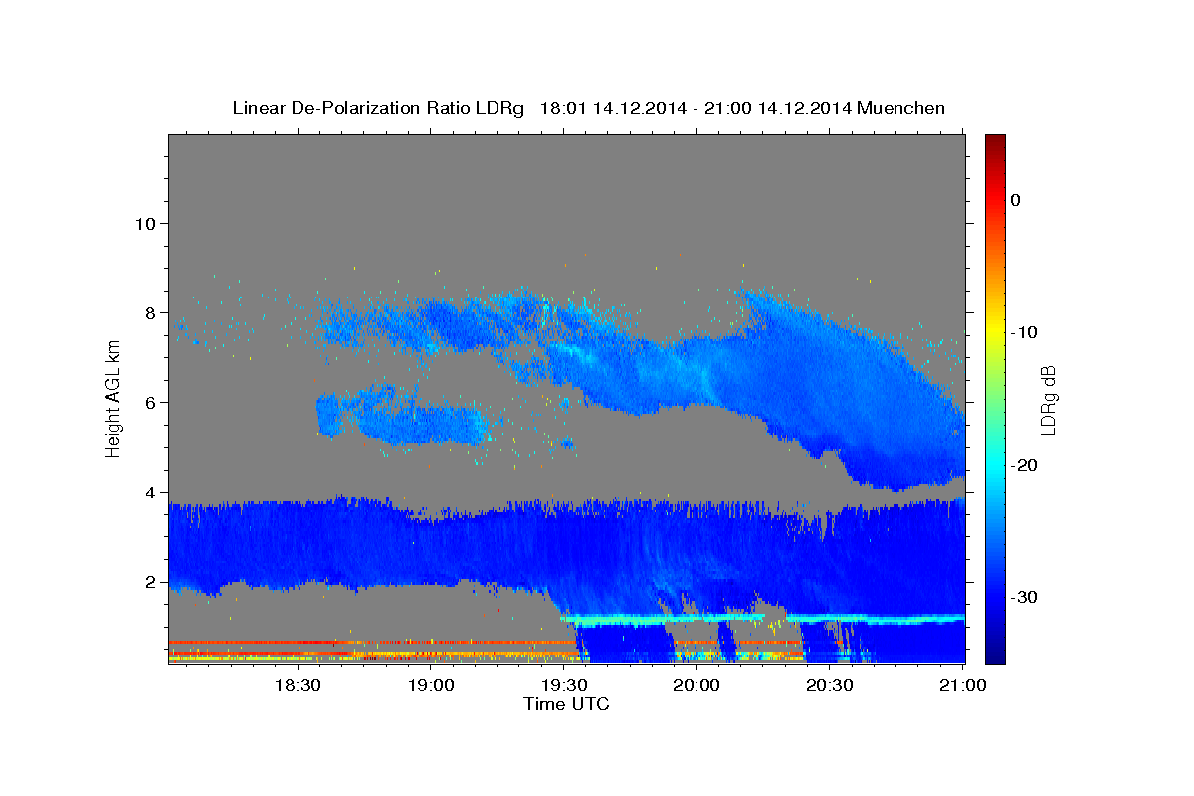Click the '19:00' time axis label
1194x796 pixels.
pyautogui.click(x=430, y=686)
